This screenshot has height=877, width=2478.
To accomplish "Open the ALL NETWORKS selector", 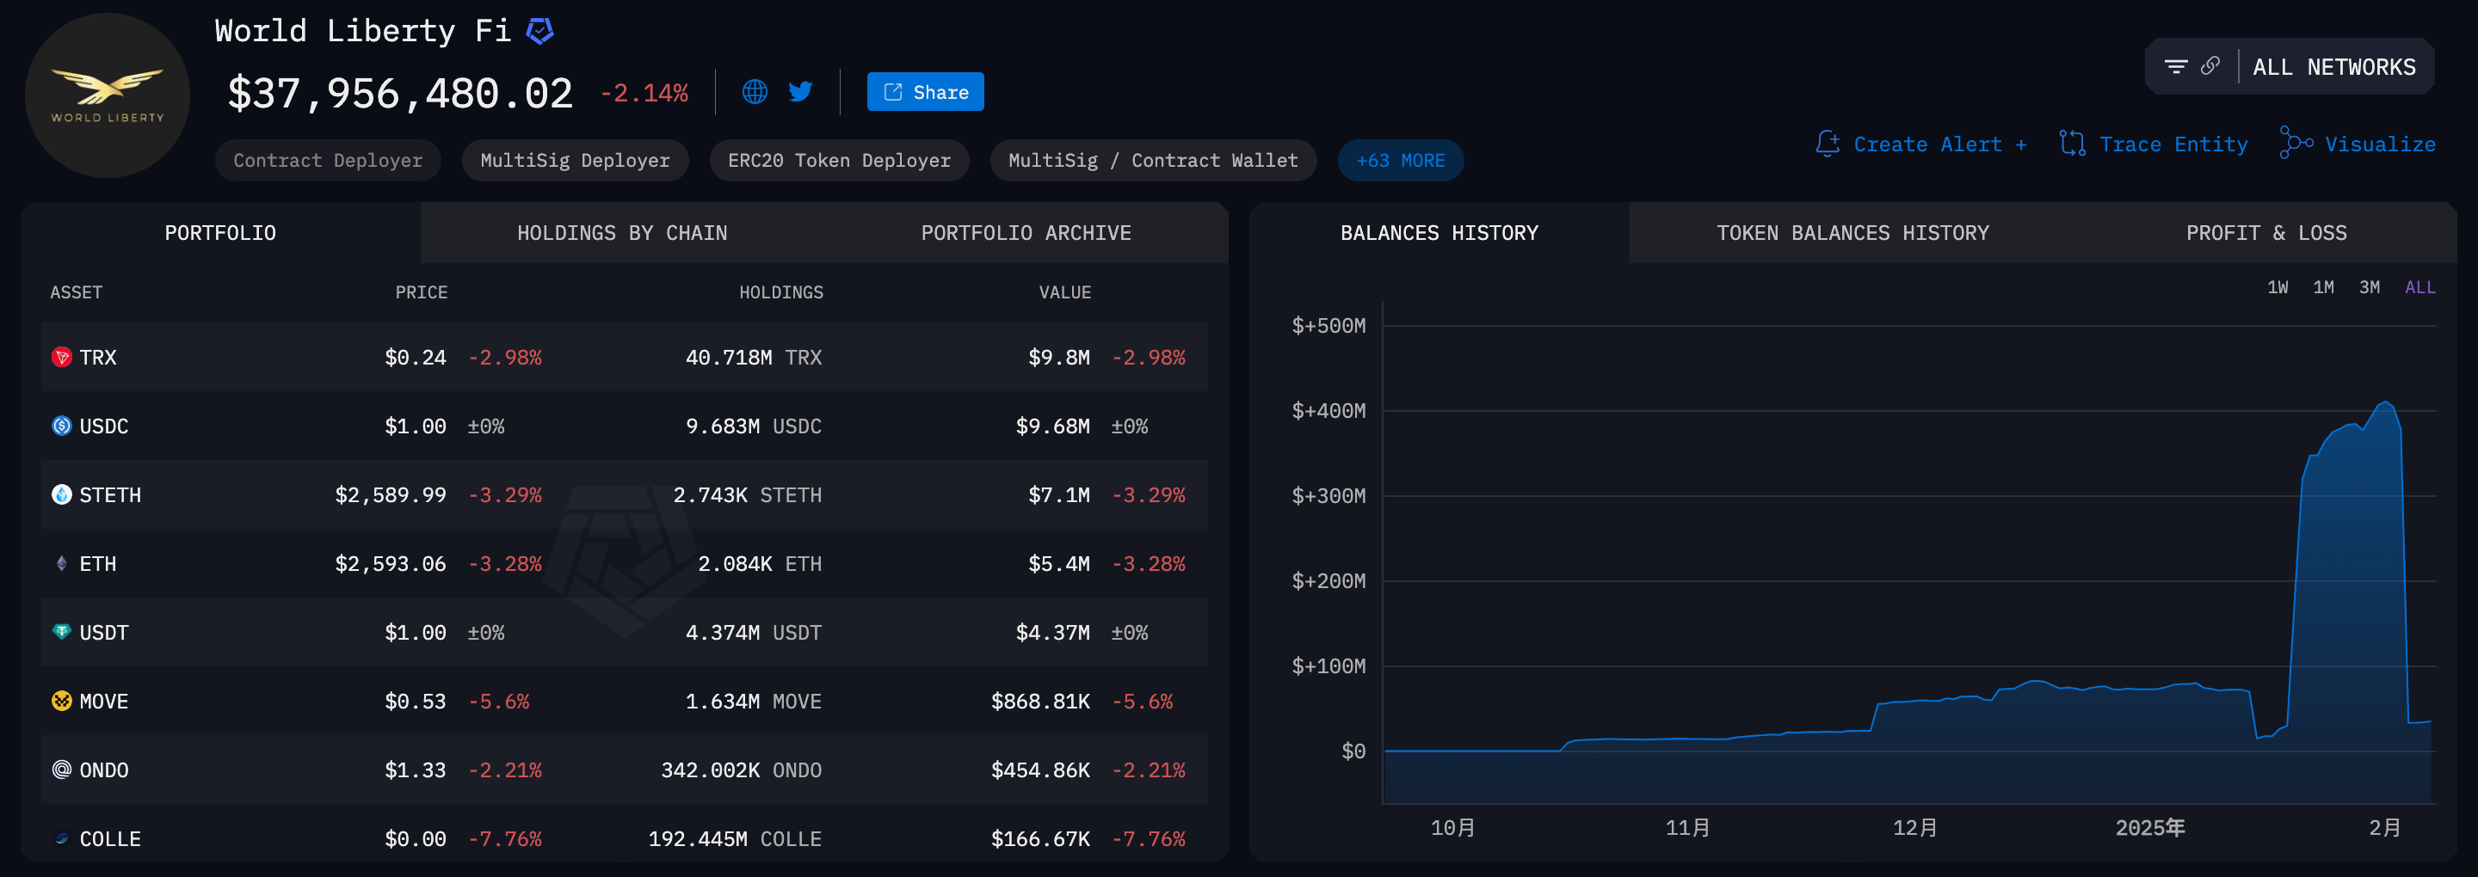I will tap(2333, 67).
